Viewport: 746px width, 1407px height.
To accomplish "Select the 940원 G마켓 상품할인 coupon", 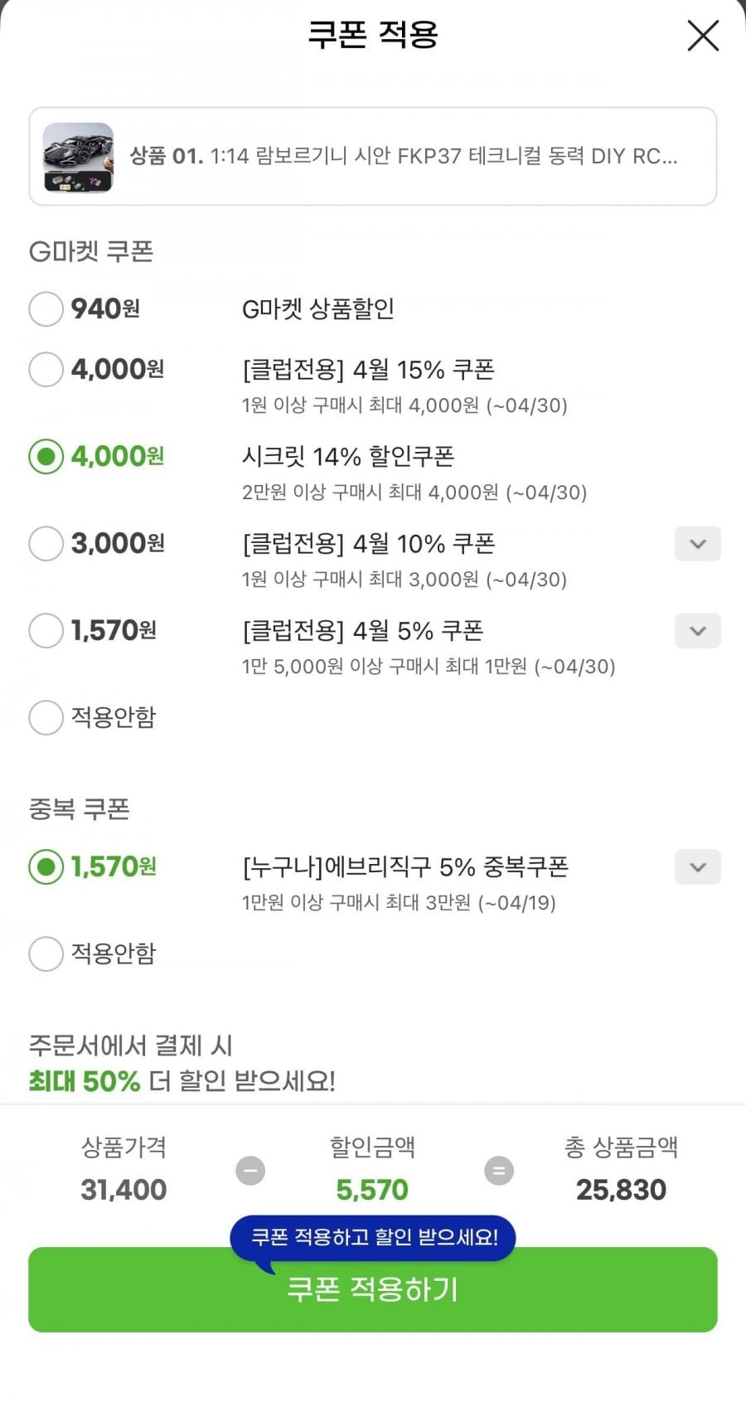I will (46, 309).
